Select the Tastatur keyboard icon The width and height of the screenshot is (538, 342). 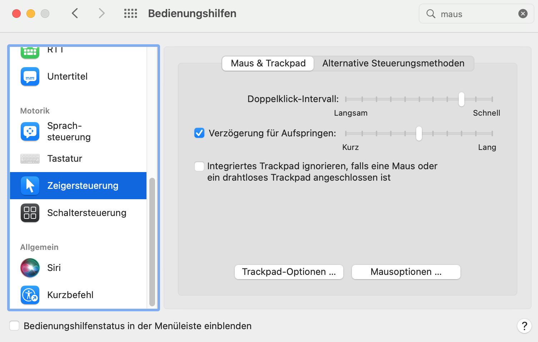click(30, 159)
